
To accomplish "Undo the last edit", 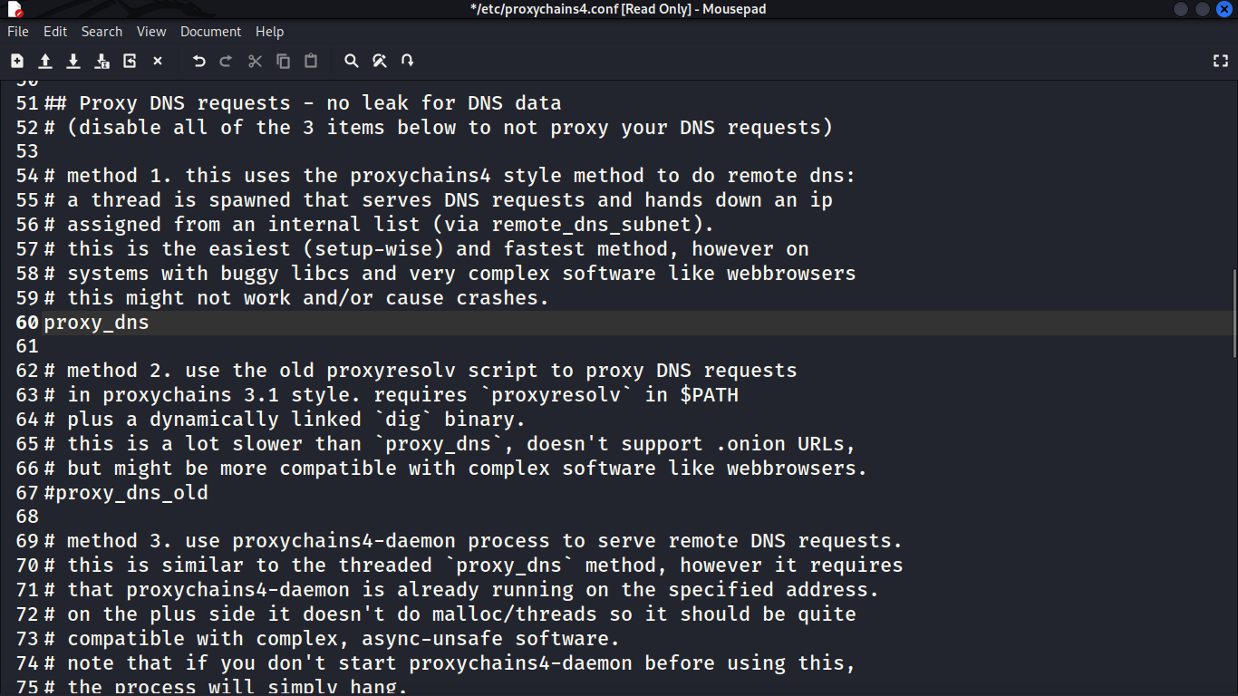I will (x=199, y=61).
